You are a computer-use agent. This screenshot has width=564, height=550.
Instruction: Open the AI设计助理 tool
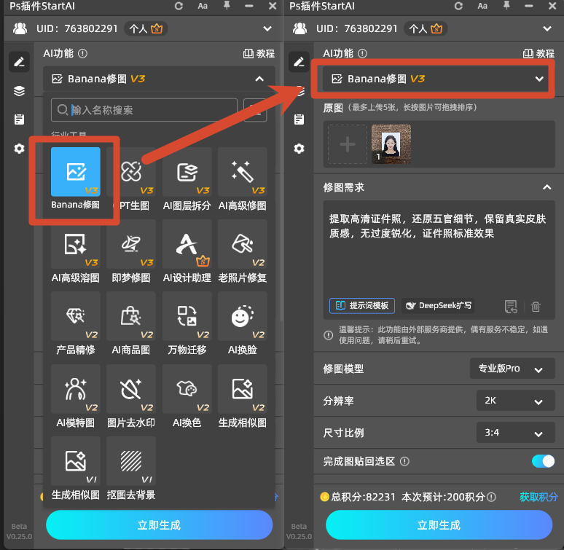[x=187, y=244]
